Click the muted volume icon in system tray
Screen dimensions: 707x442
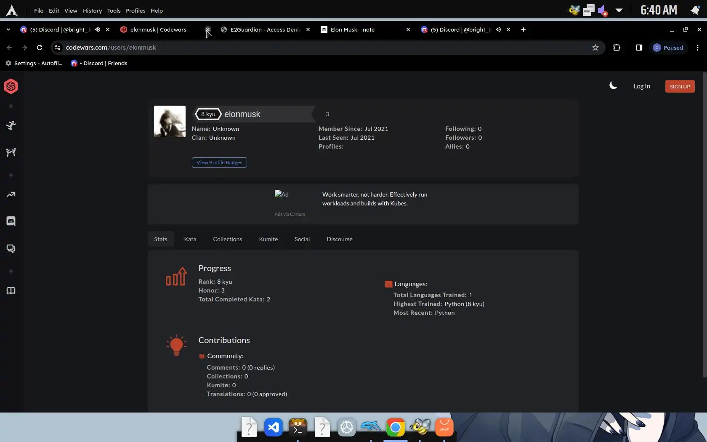tap(603, 10)
